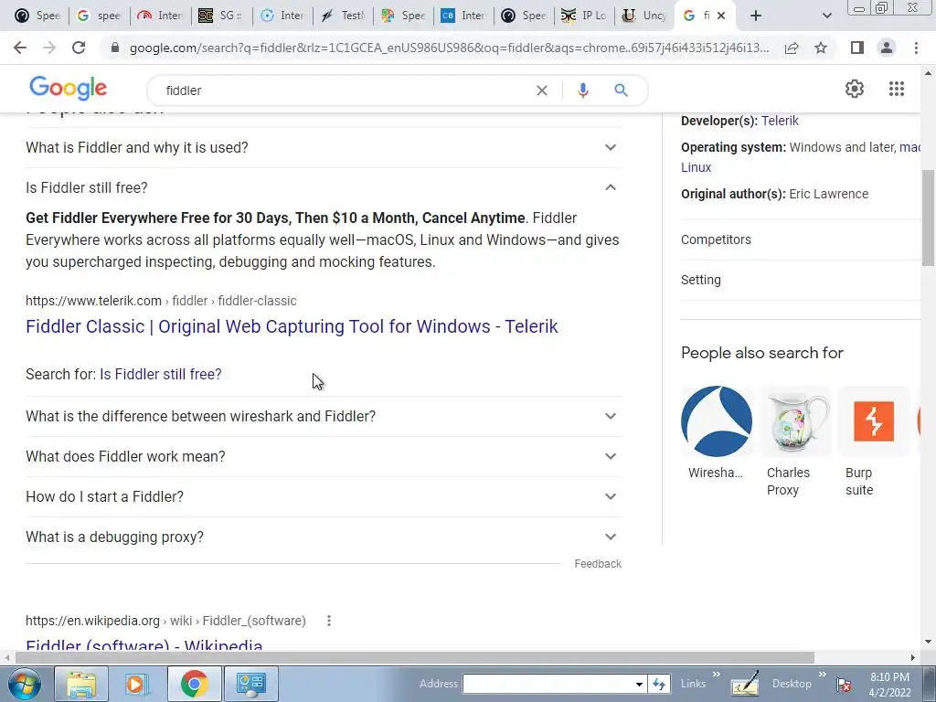
Task: Go forward to next page
Action: [49, 48]
